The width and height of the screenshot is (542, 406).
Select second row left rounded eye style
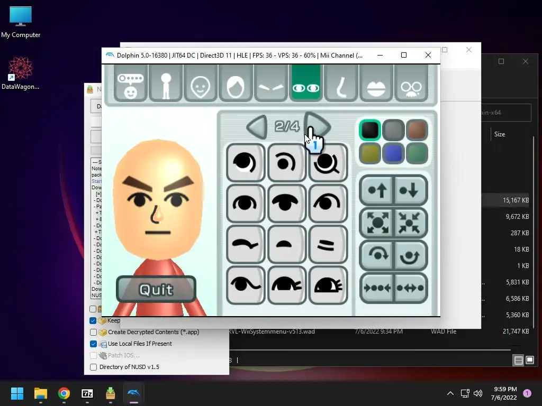pos(246,204)
